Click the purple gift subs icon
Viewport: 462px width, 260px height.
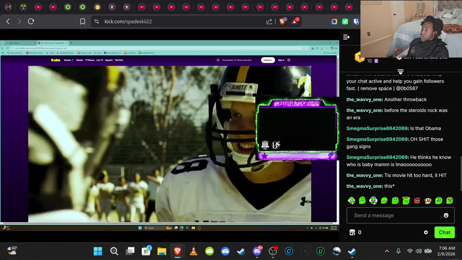[x=376, y=61]
